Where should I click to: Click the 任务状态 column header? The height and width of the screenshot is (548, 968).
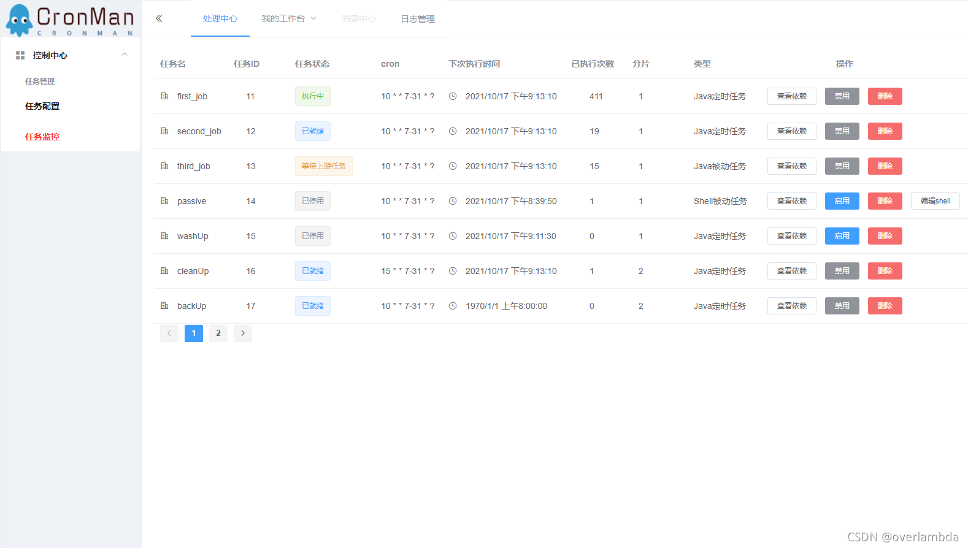click(x=312, y=64)
